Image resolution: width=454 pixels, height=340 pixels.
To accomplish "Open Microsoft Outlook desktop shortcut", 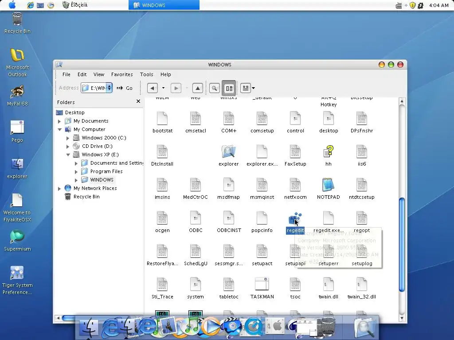I will (17, 56).
